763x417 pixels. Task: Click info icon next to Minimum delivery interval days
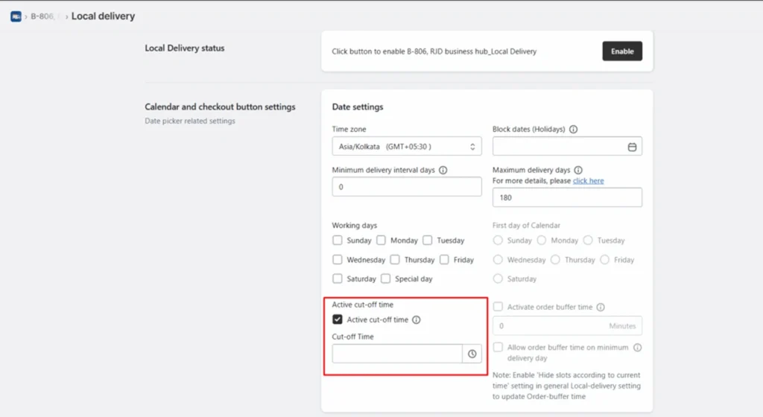coord(443,170)
